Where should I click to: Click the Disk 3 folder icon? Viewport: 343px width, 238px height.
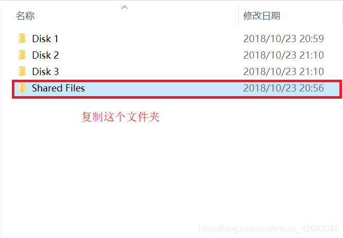pos(22,71)
